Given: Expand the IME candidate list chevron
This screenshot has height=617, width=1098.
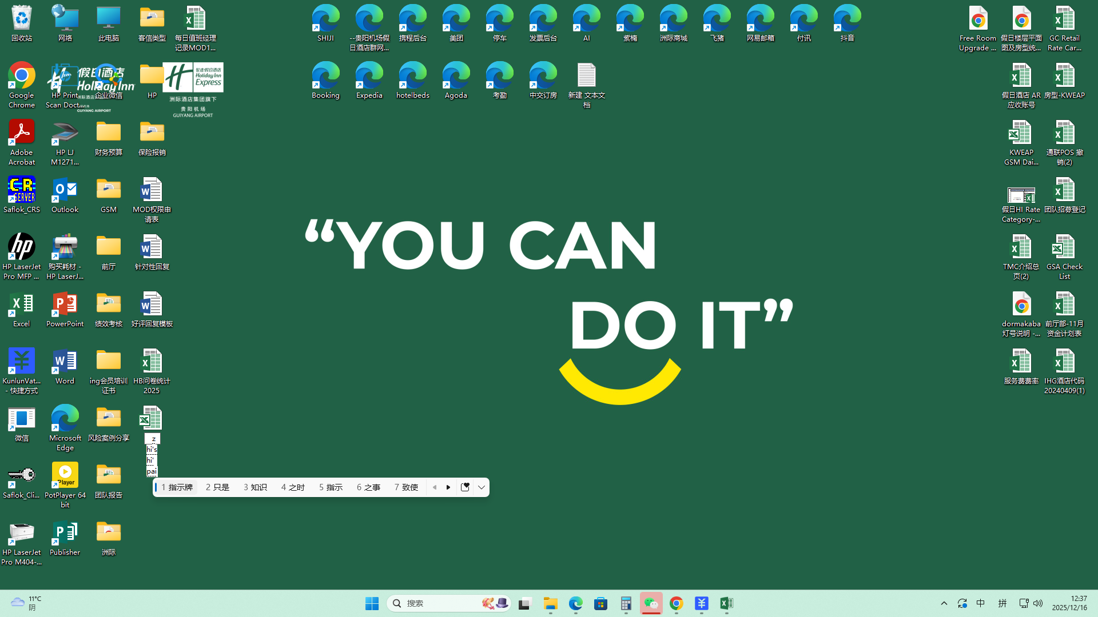Looking at the screenshot, I should click(482, 487).
